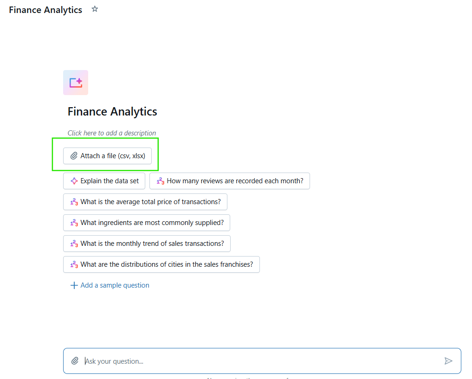This screenshot has height=379, width=472.
Task: Select the distributions of cities in franchises question
Action: tap(161, 264)
